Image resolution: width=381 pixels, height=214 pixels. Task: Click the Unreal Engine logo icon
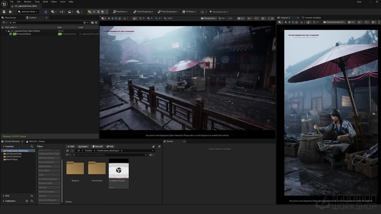(x=4, y=4)
